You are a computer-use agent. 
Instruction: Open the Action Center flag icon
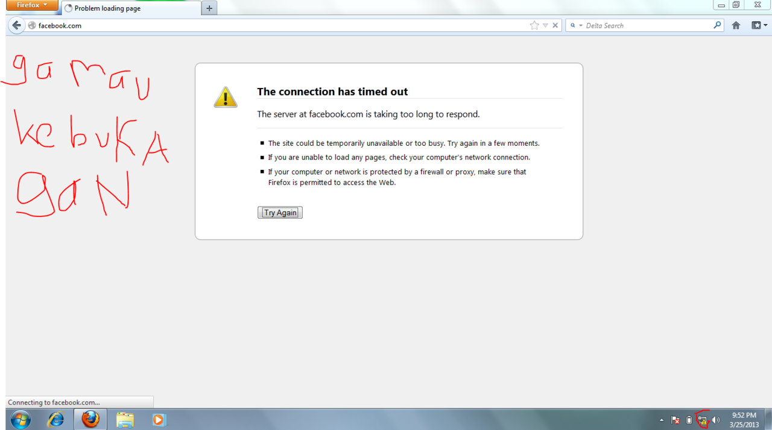pyautogui.click(x=675, y=420)
